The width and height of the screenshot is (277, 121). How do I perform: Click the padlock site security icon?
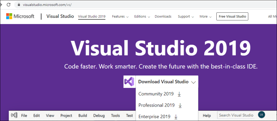click(18, 5)
